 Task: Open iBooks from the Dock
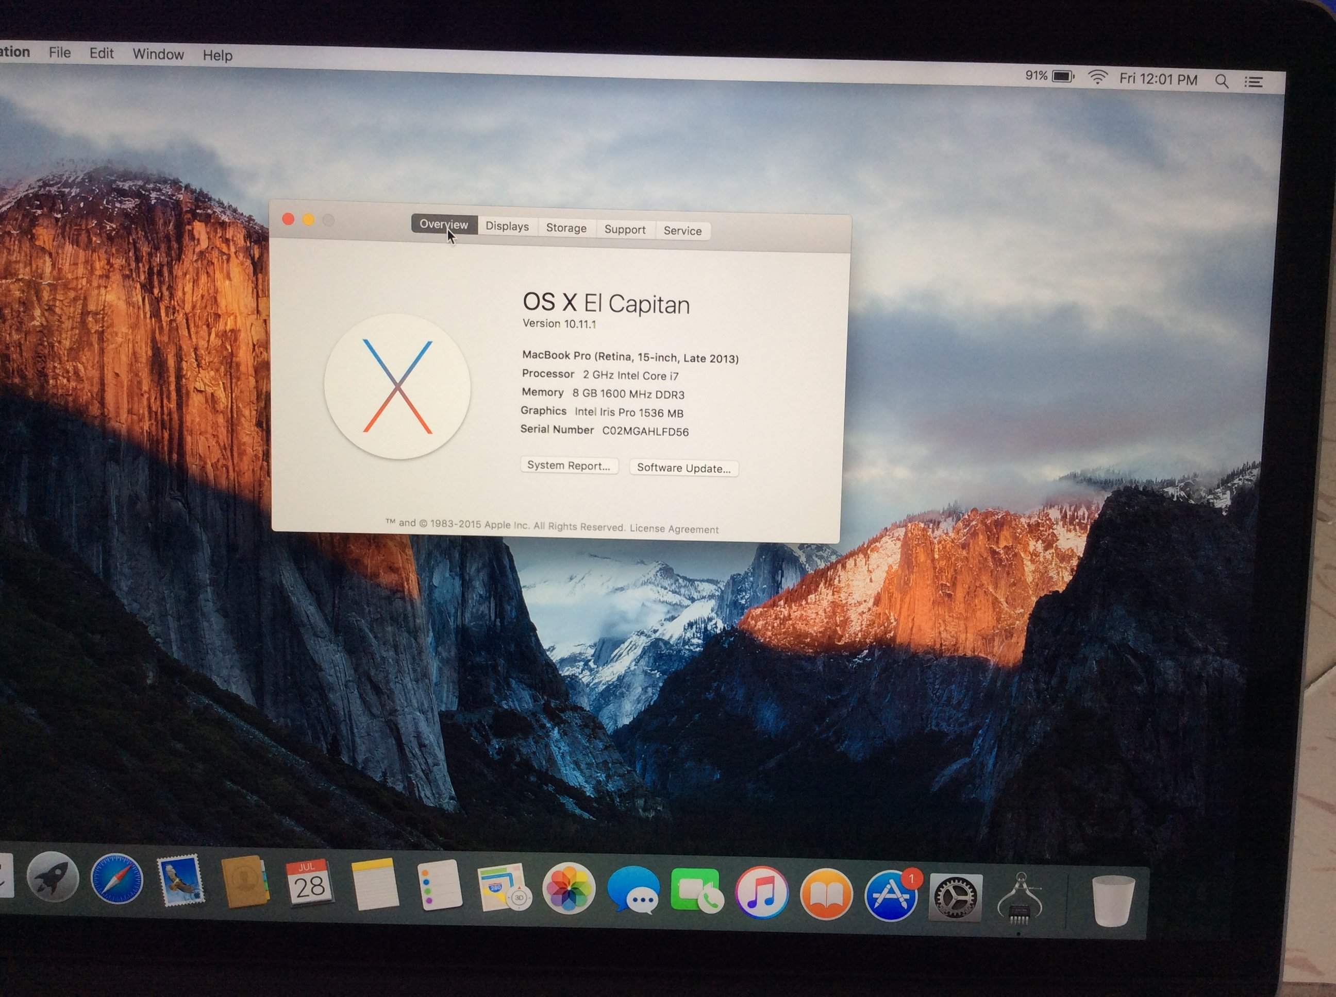pos(826,895)
